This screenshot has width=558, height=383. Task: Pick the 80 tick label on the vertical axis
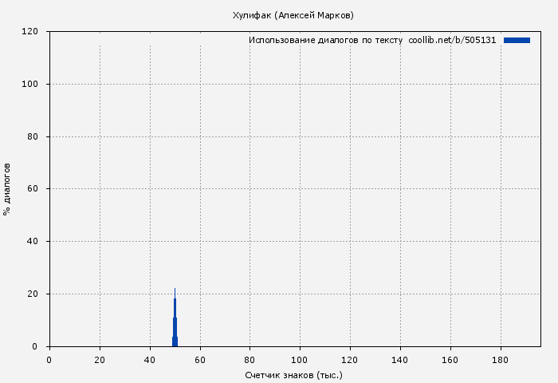(x=33, y=136)
